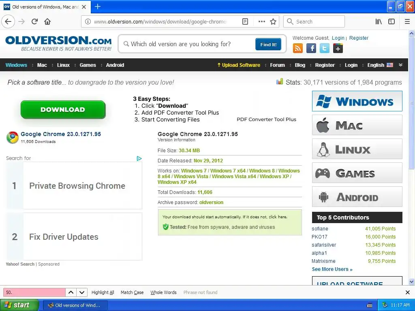
Task: Click Upload Software in nav bar
Action: coord(238,65)
